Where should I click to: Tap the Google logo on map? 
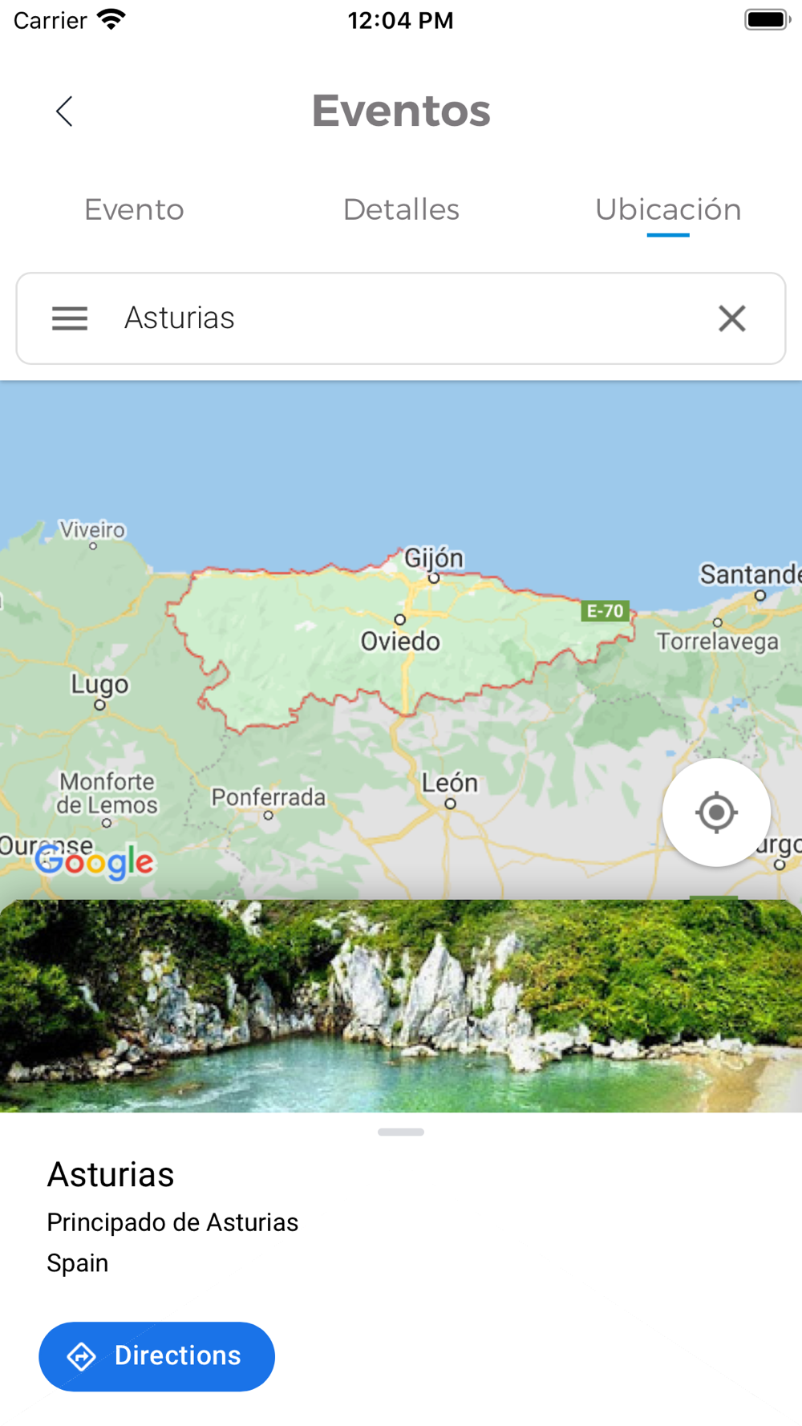pyautogui.click(x=94, y=862)
